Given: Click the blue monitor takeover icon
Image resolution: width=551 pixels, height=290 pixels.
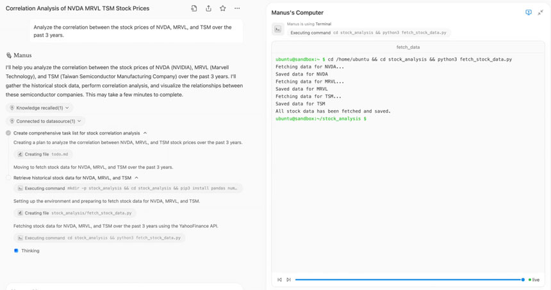Looking at the screenshot, I should coord(528,12).
